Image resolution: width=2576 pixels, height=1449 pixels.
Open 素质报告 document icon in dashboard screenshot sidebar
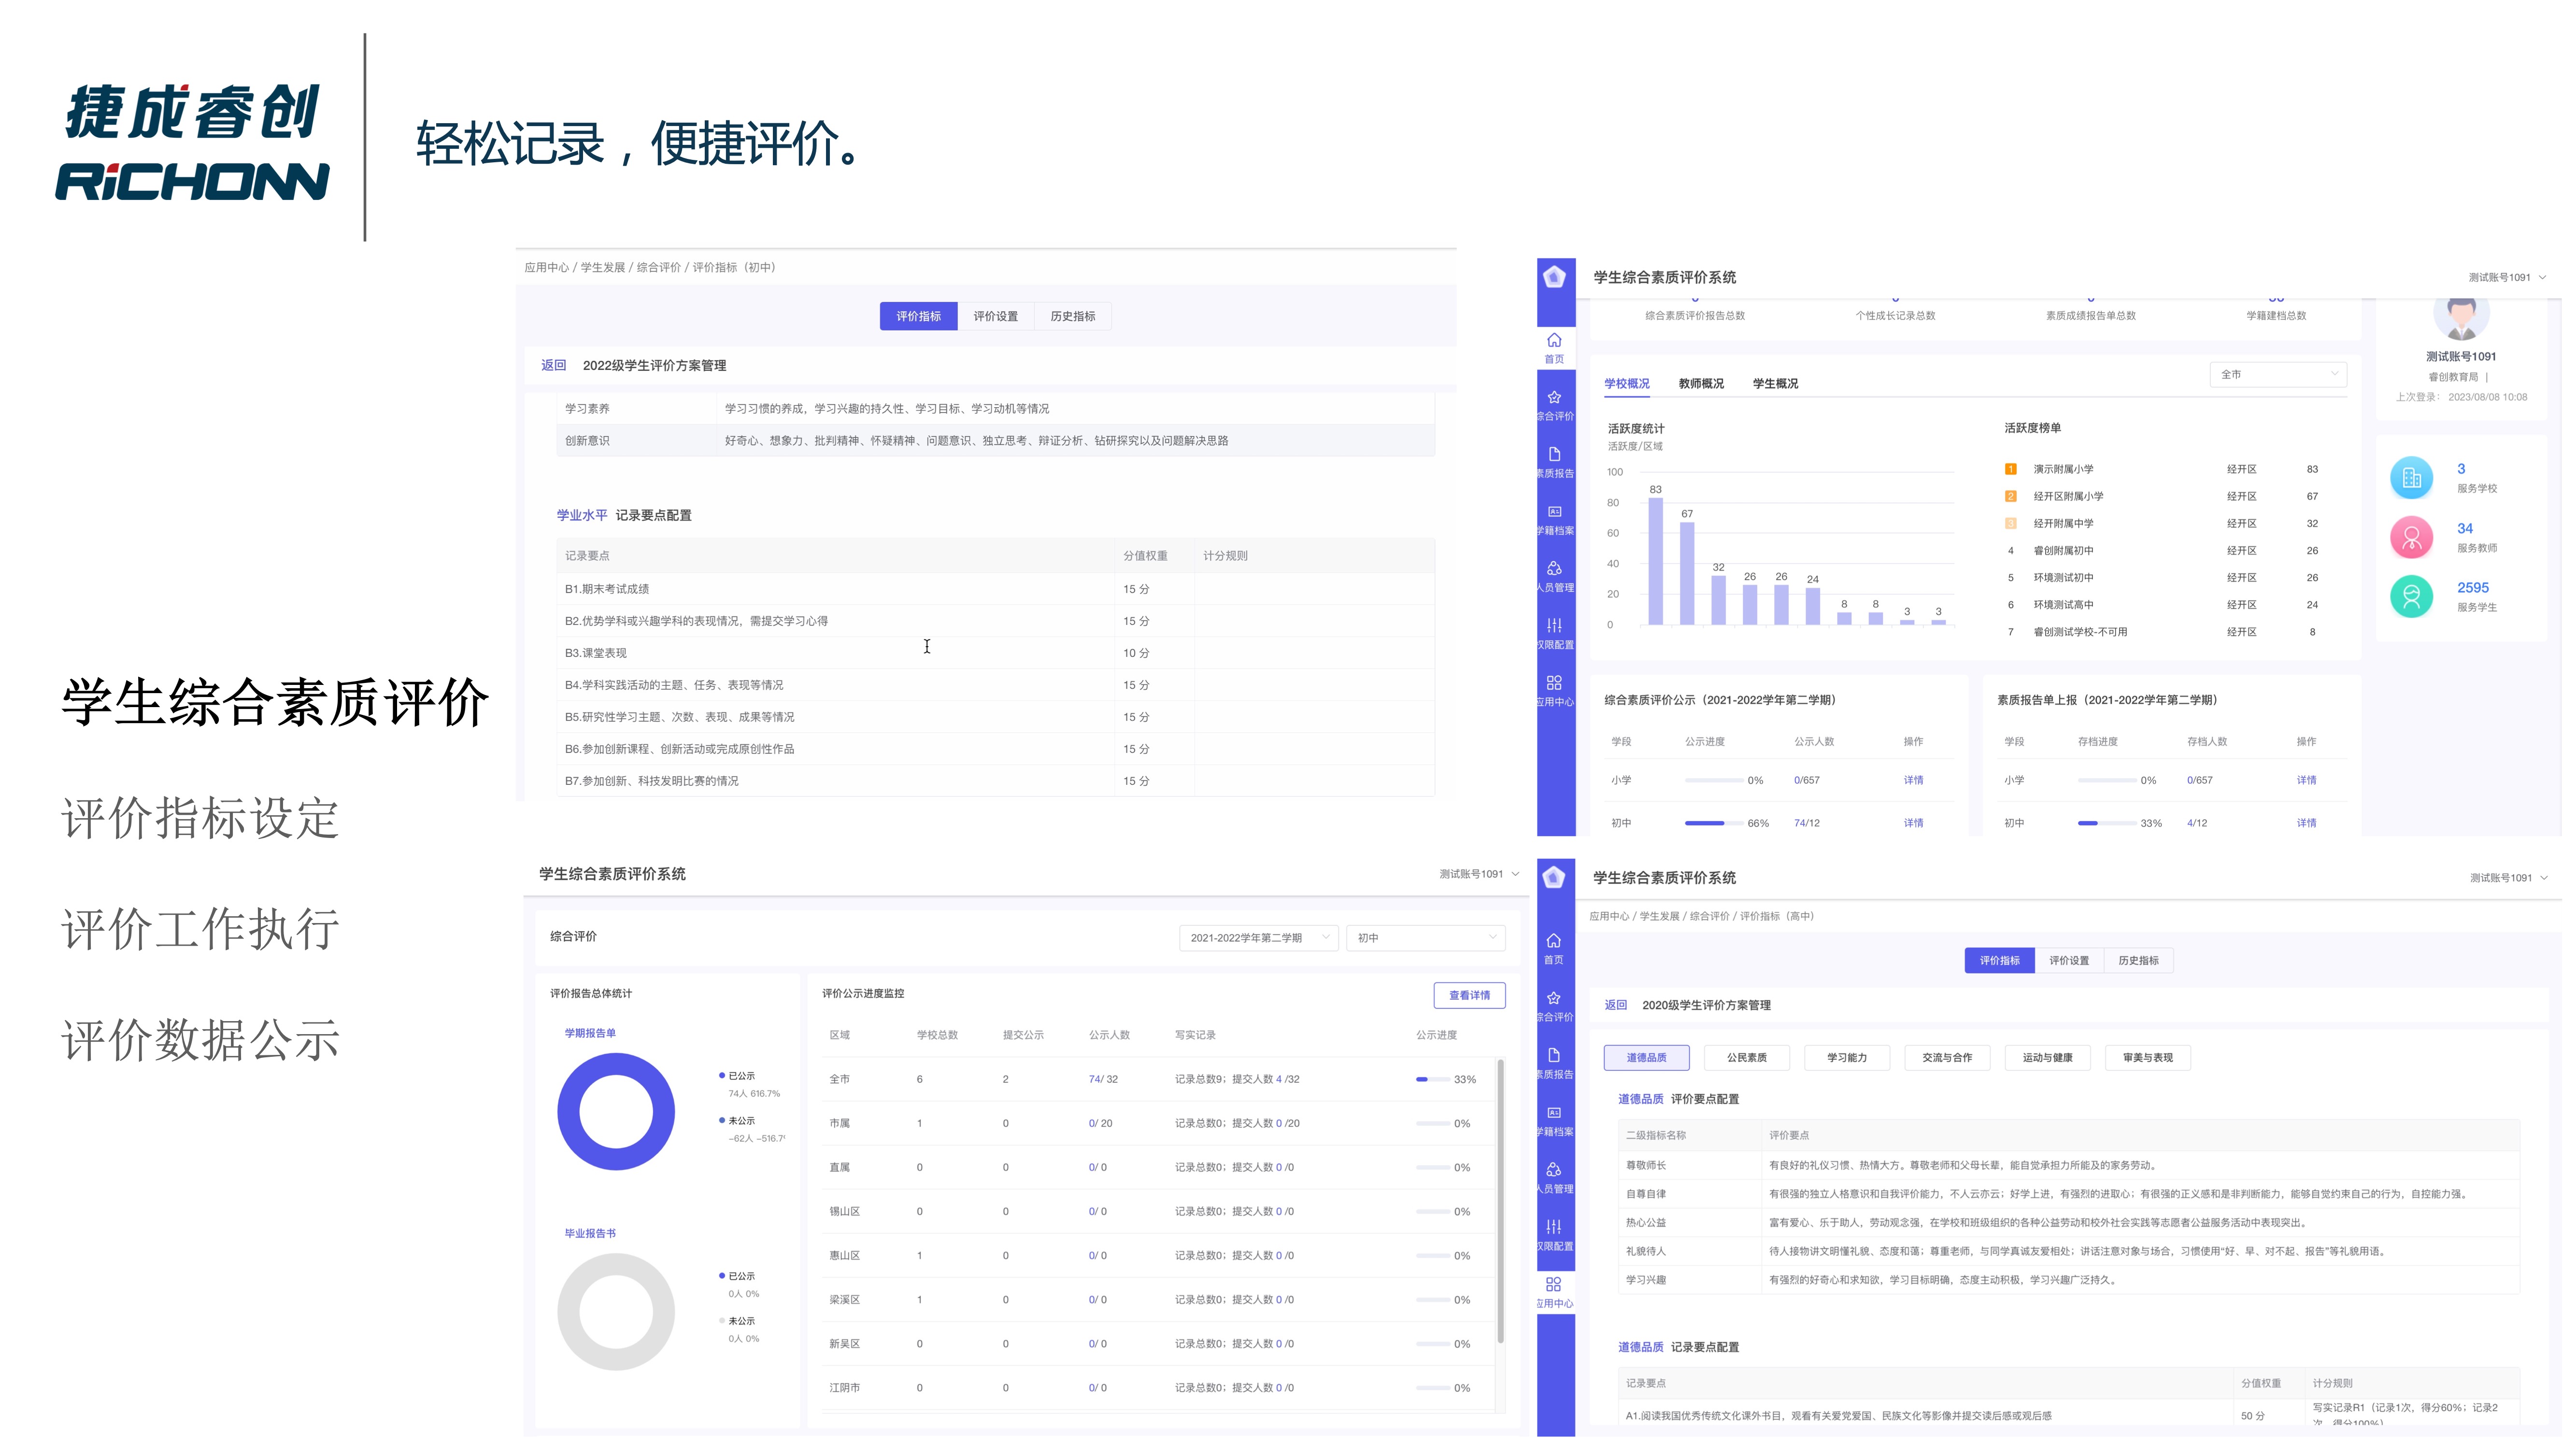click(1554, 455)
